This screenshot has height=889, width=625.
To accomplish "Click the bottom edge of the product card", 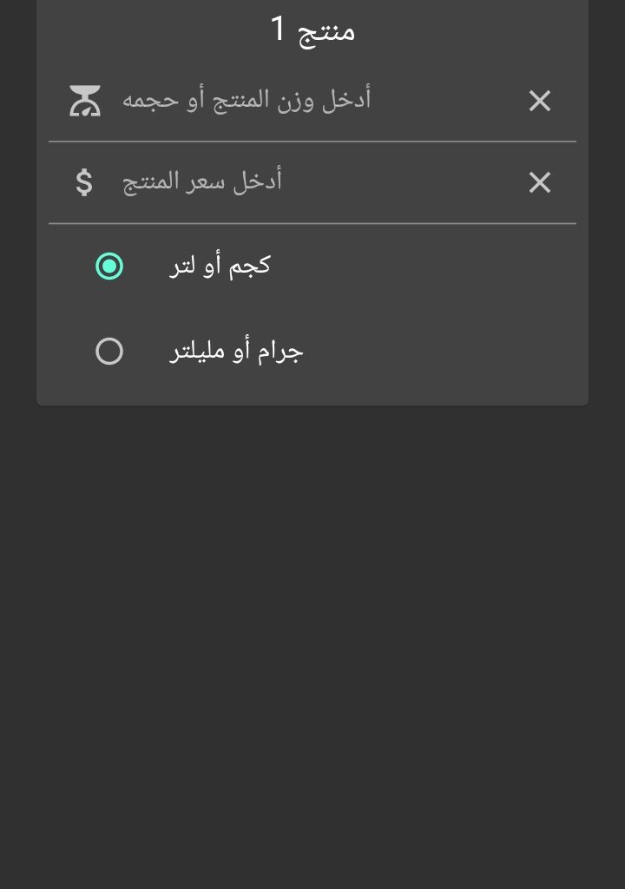I will [312, 404].
